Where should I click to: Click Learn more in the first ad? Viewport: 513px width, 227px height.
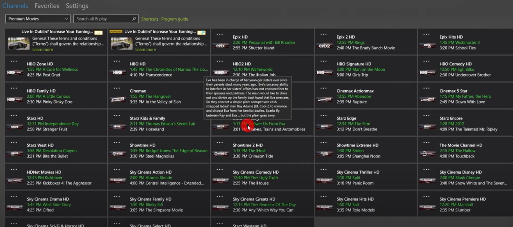click(x=43, y=50)
